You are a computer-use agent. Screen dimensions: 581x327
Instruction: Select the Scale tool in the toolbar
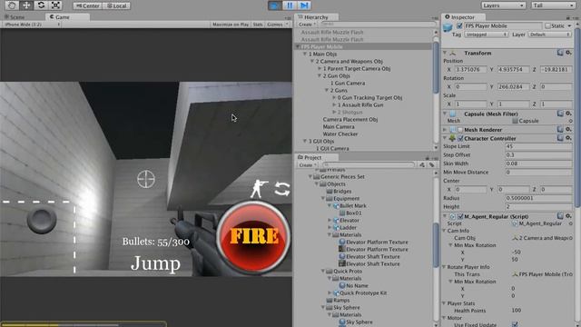click(55, 5)
